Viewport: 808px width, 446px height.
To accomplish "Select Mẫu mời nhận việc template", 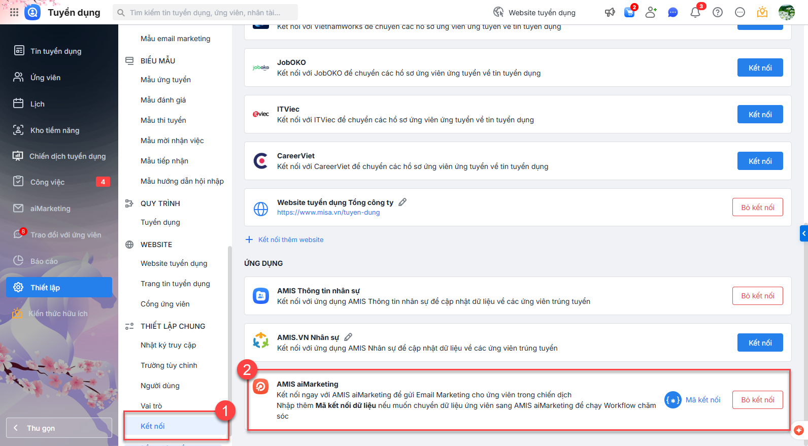I will coord(172,141).
